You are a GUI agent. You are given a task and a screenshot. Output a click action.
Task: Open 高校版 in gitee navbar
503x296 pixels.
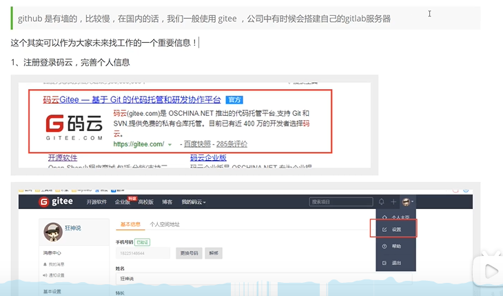[145, 202]
